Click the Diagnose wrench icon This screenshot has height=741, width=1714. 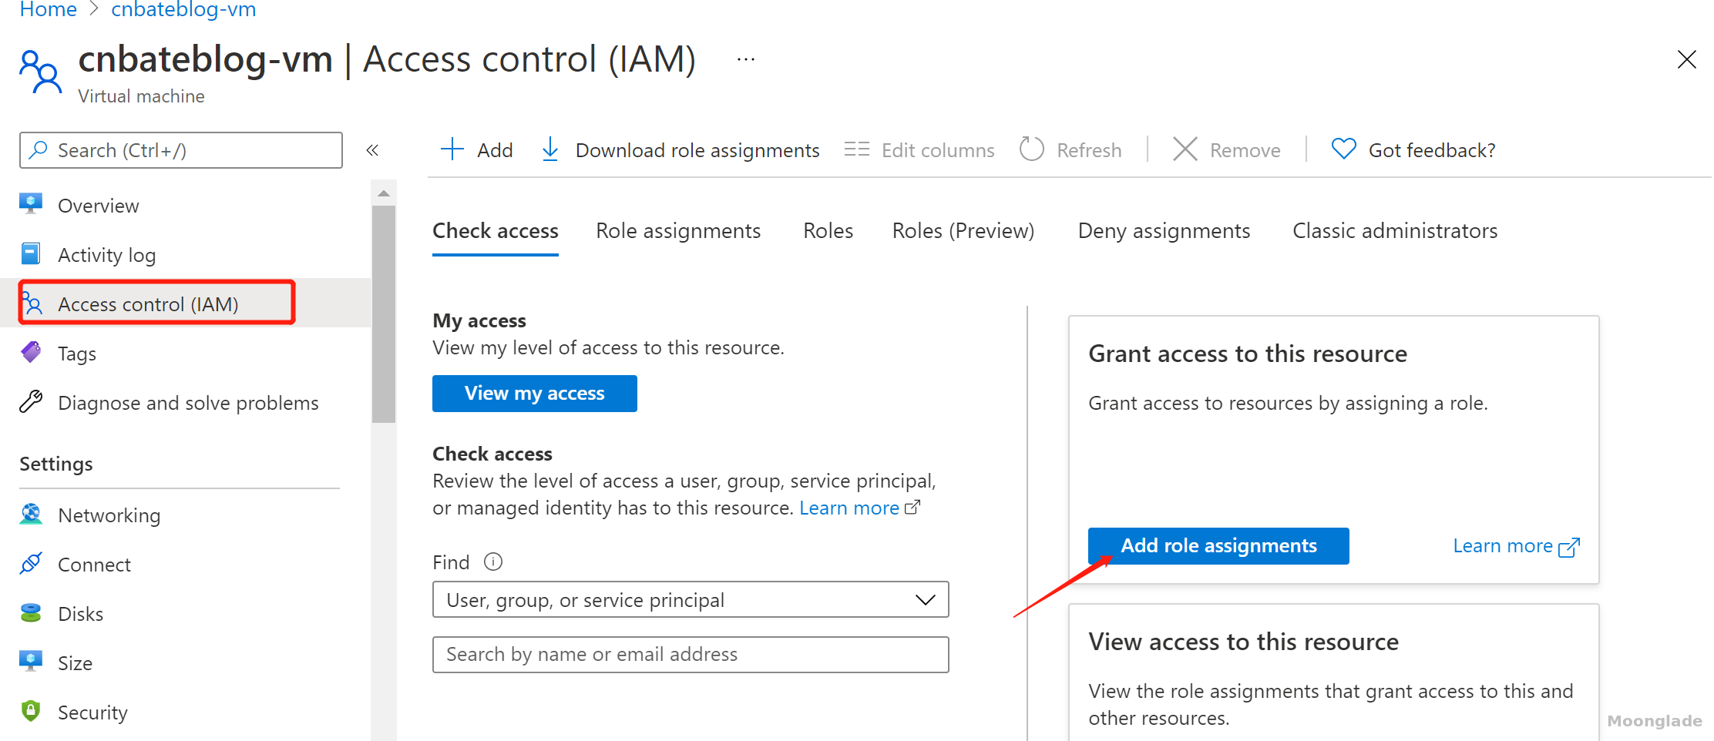(x=31, y=402)
